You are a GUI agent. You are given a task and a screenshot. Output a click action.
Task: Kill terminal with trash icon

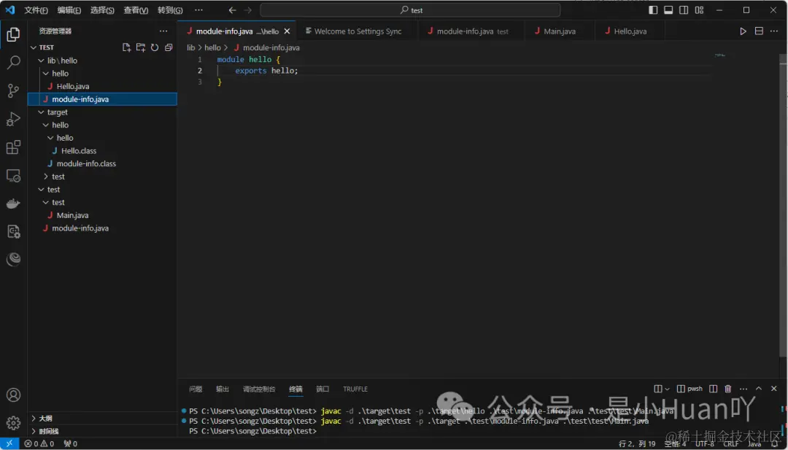(727, 389)
